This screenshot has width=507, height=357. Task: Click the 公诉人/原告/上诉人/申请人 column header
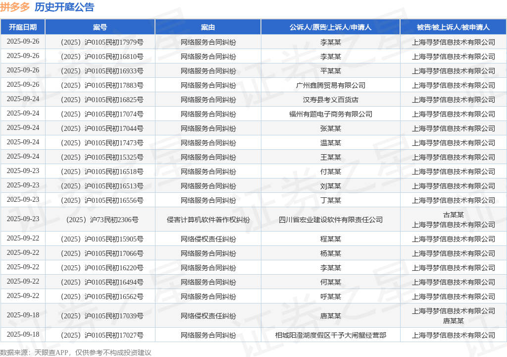click(330, 27)
